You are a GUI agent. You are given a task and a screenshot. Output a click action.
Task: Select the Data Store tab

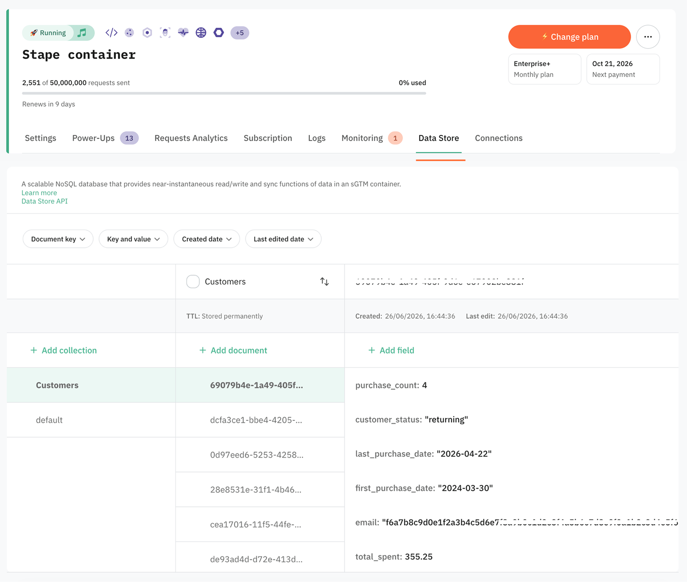[x=439, y=138]
